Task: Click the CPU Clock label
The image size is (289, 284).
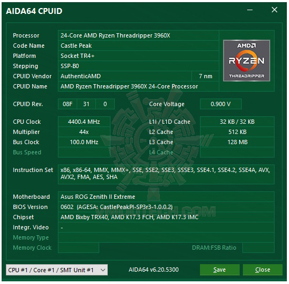Action: pos(27,122)
